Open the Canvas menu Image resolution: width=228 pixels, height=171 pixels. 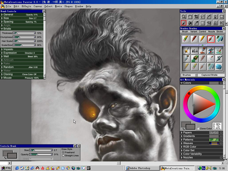(x=38, y=6)
